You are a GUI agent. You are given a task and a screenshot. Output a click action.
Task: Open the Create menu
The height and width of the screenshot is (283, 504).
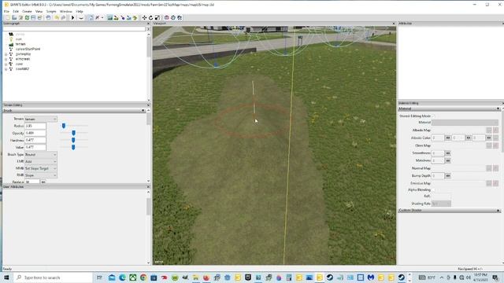coord(27,11)
